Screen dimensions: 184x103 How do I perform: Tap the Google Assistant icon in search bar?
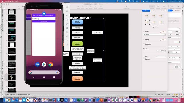(57, 72)
